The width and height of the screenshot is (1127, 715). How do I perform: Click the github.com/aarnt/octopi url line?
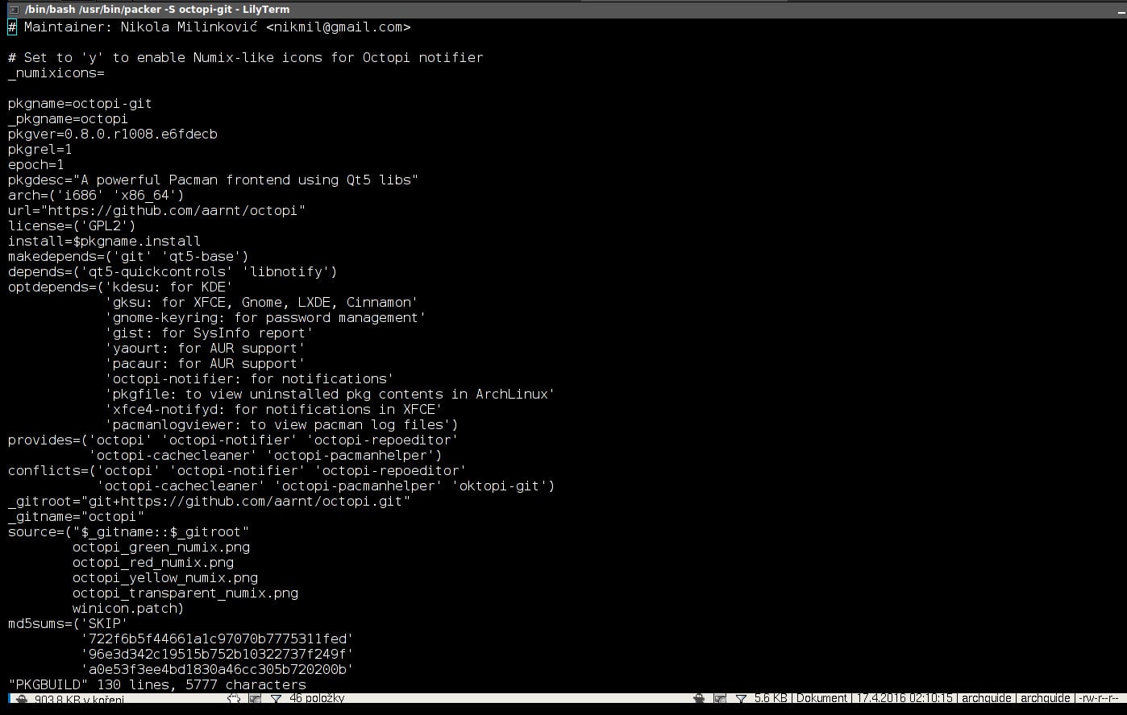(x=157, y=210)
